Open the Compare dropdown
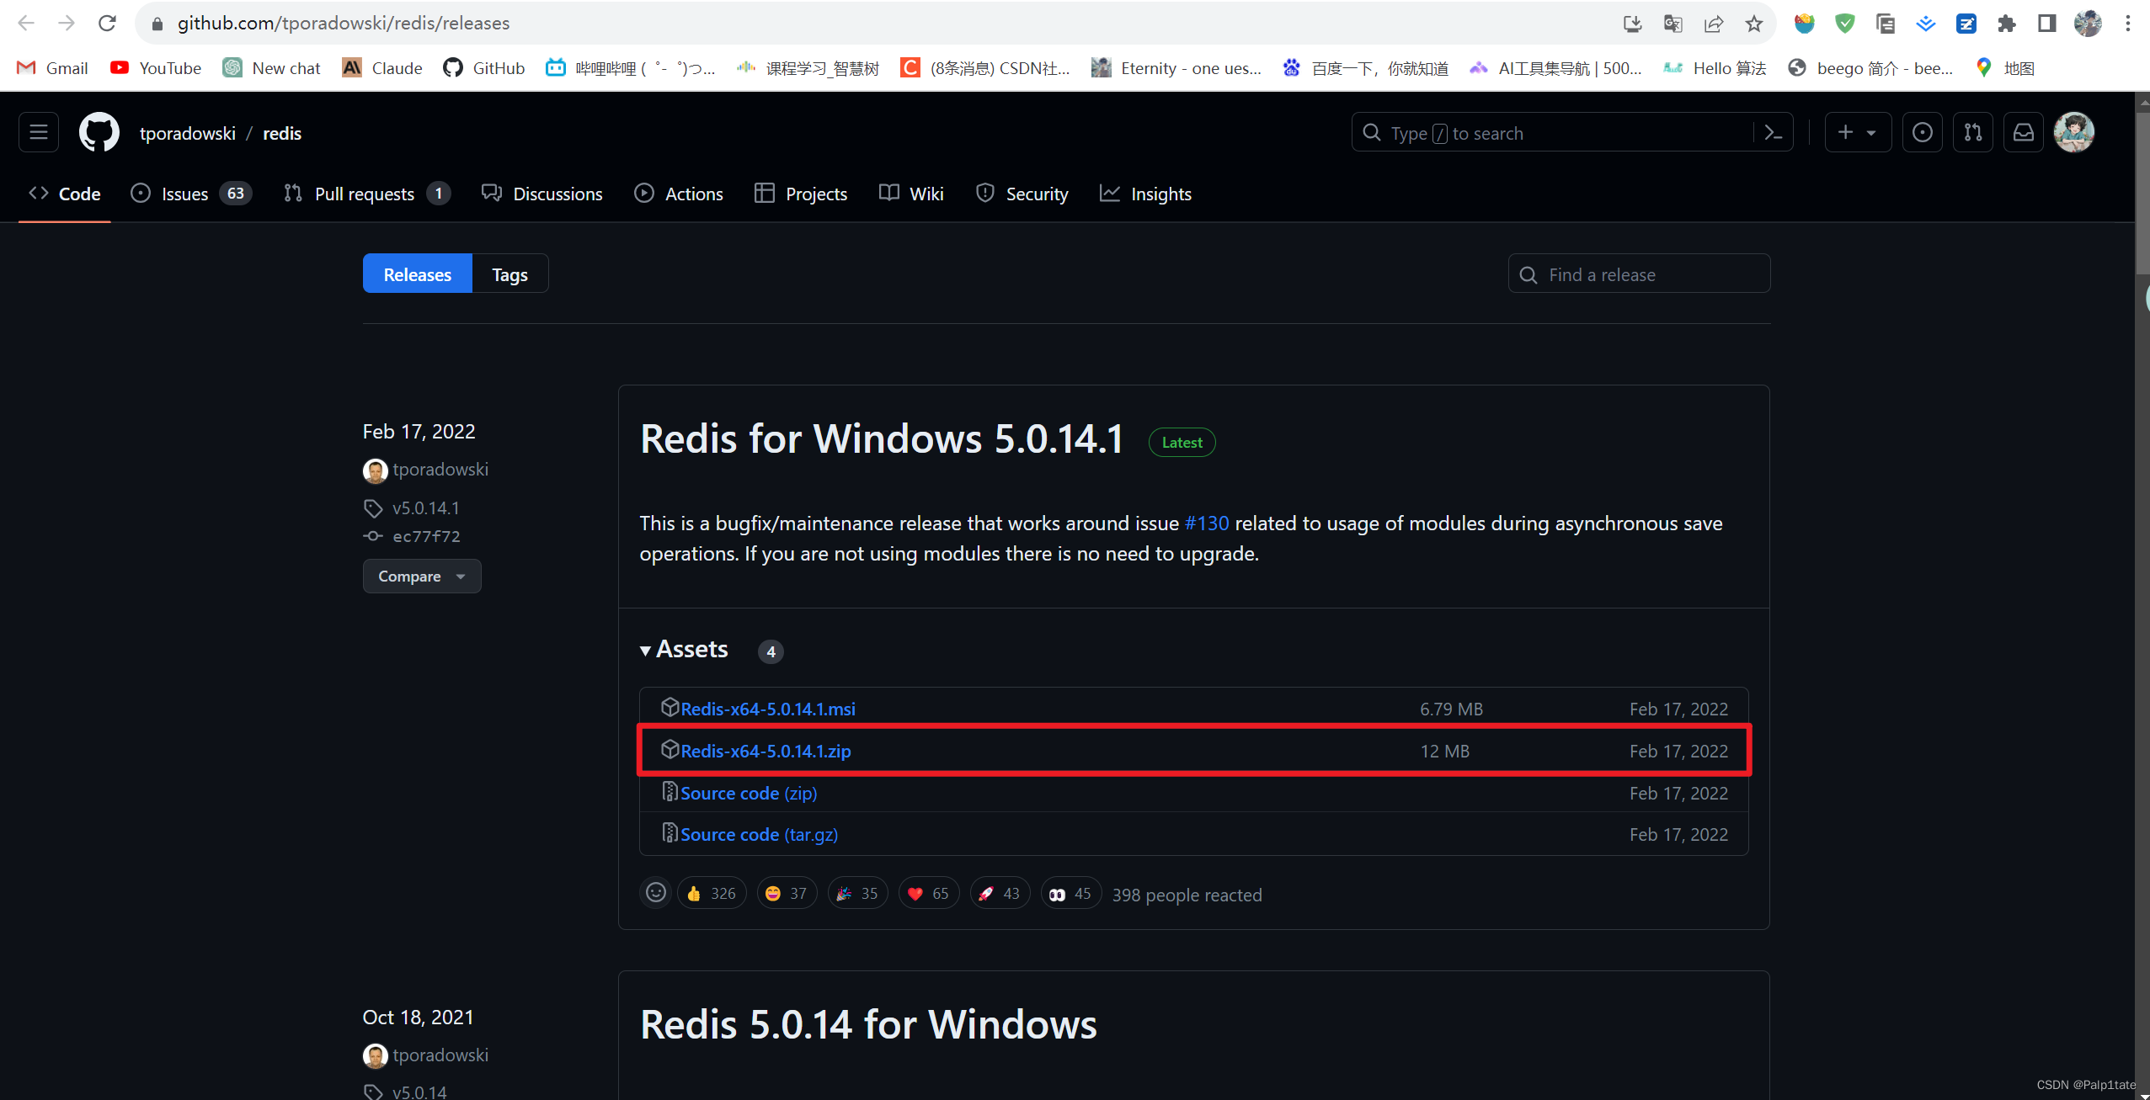This screenshot has width=2150, height=1100. tap(421, 577)
